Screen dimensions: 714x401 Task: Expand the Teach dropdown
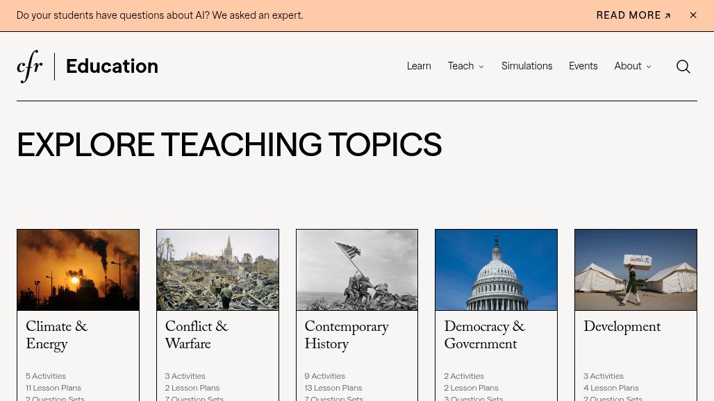(x=466, y=66)
